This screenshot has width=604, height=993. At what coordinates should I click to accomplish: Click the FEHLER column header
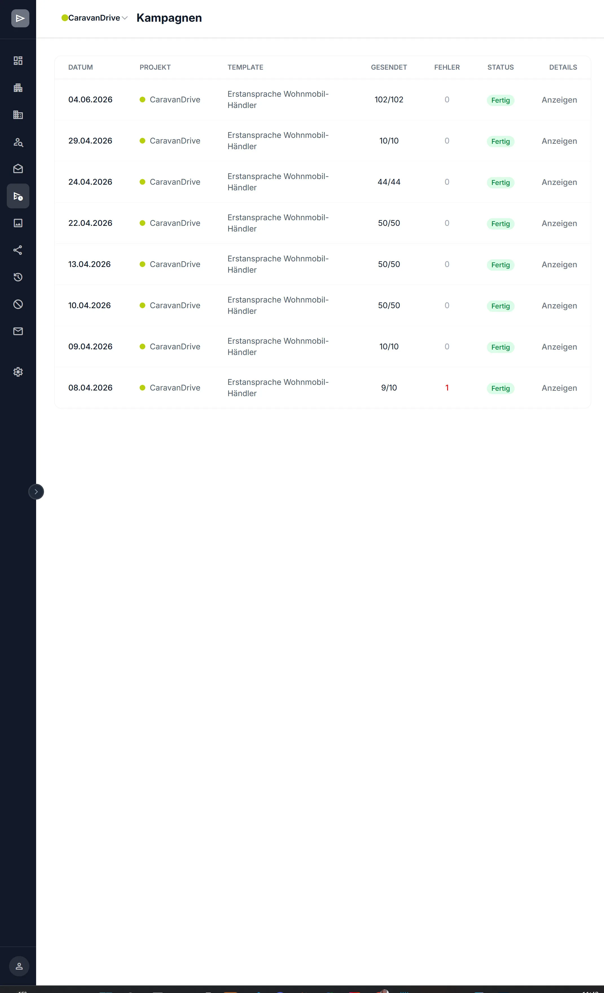click(x=447, y=67)
